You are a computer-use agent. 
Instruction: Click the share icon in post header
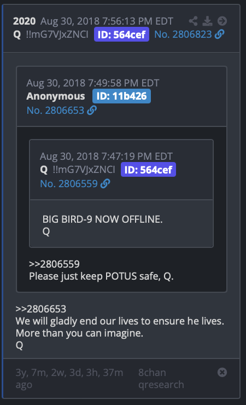[x=193, y=21]
